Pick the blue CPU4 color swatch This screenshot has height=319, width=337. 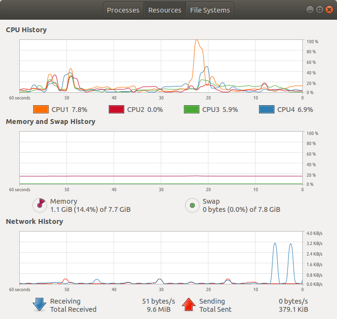click(267, 110)
